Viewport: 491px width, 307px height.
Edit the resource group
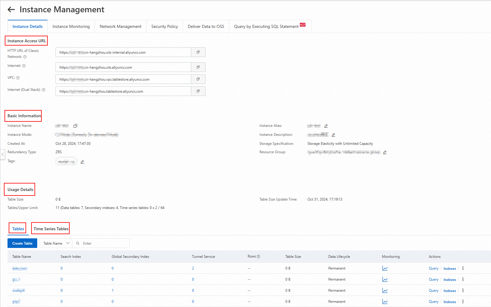(x=385, y=152)
